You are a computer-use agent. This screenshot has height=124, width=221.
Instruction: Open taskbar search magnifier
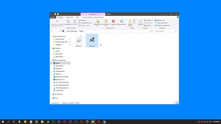pos(8,122)
